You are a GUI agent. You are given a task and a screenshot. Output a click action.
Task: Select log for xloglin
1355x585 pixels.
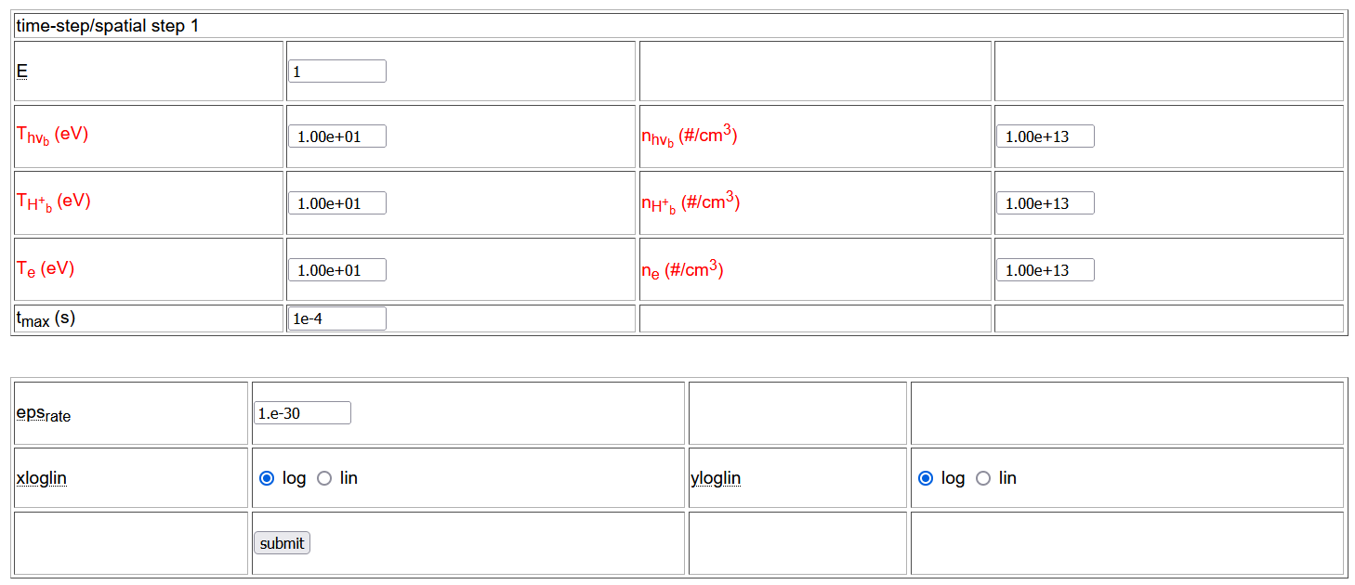[x=268, y=478]
